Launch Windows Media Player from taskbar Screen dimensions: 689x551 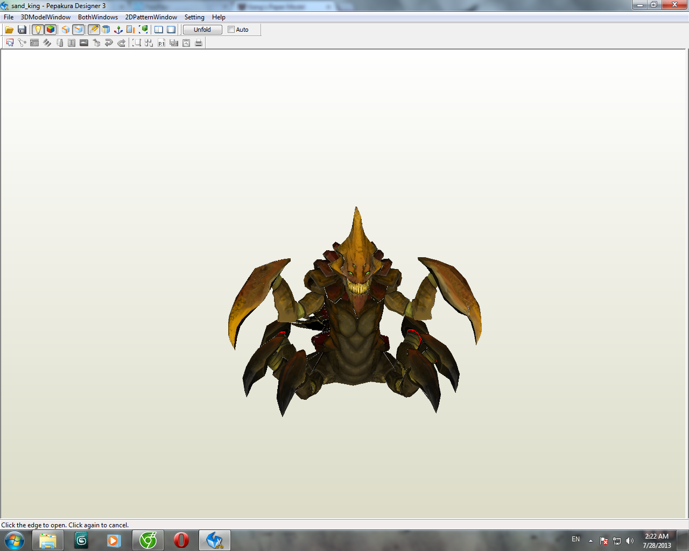[114, 540]
